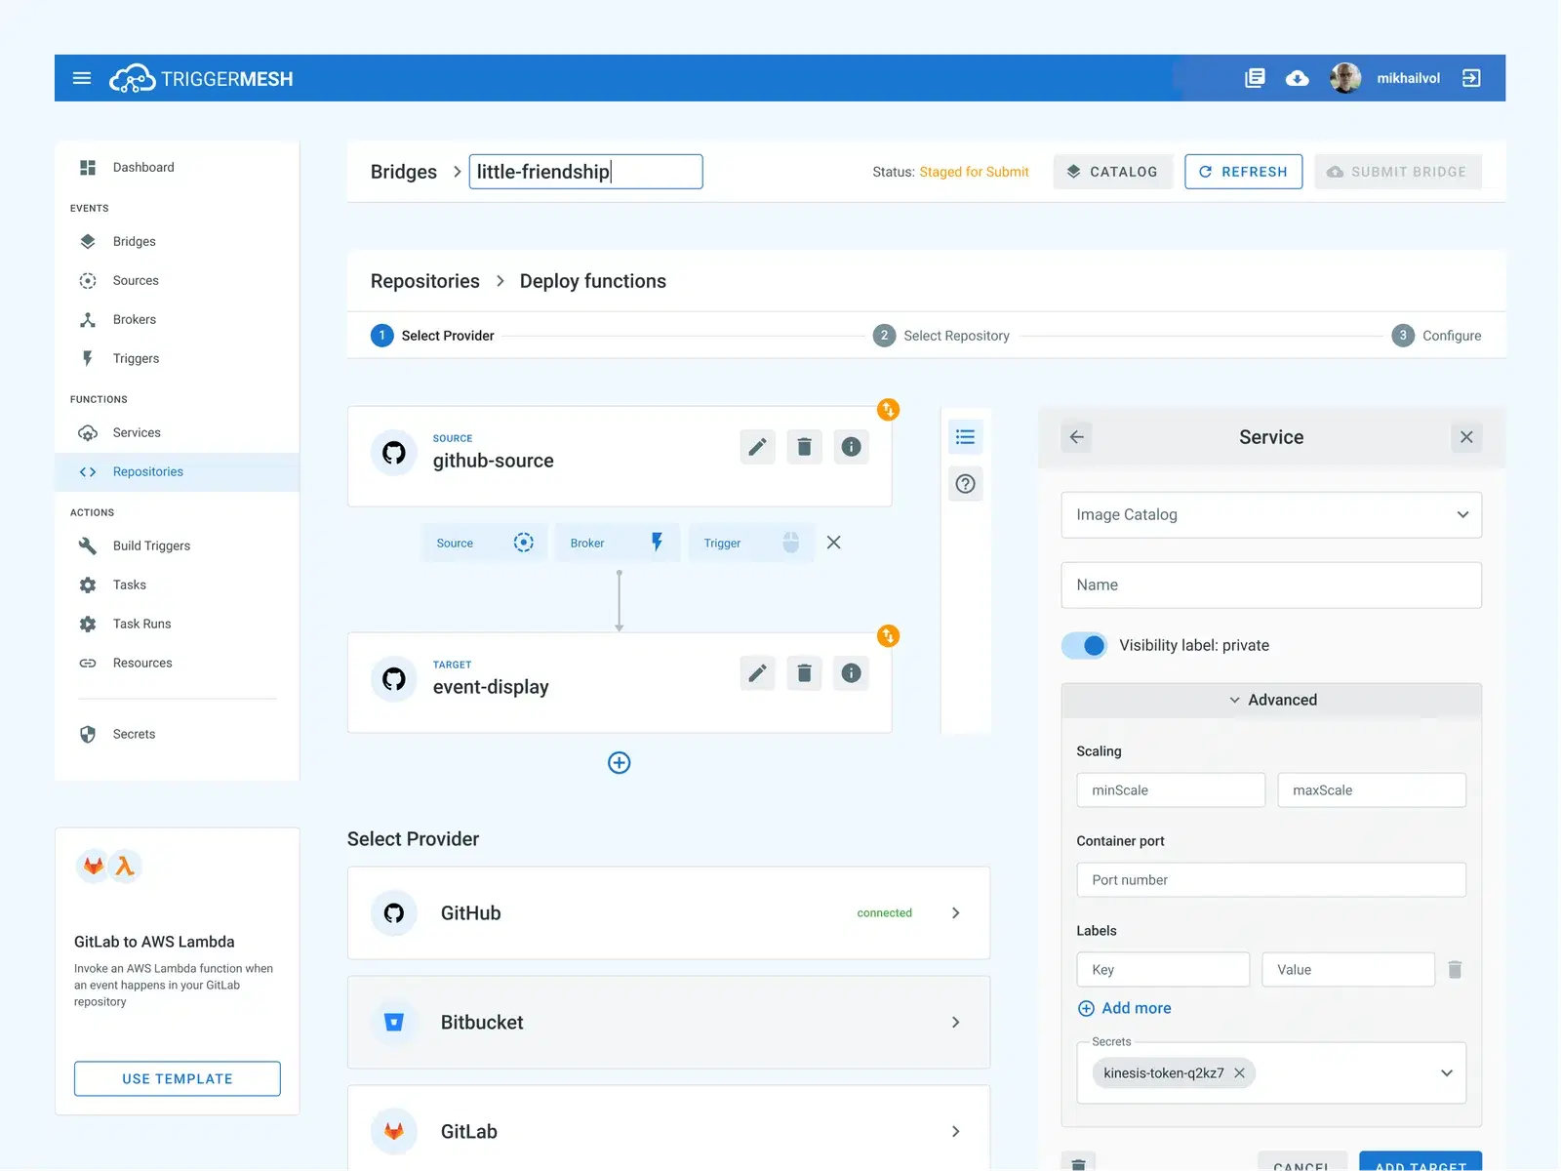Click the REFRESH button

point(1243,172)
